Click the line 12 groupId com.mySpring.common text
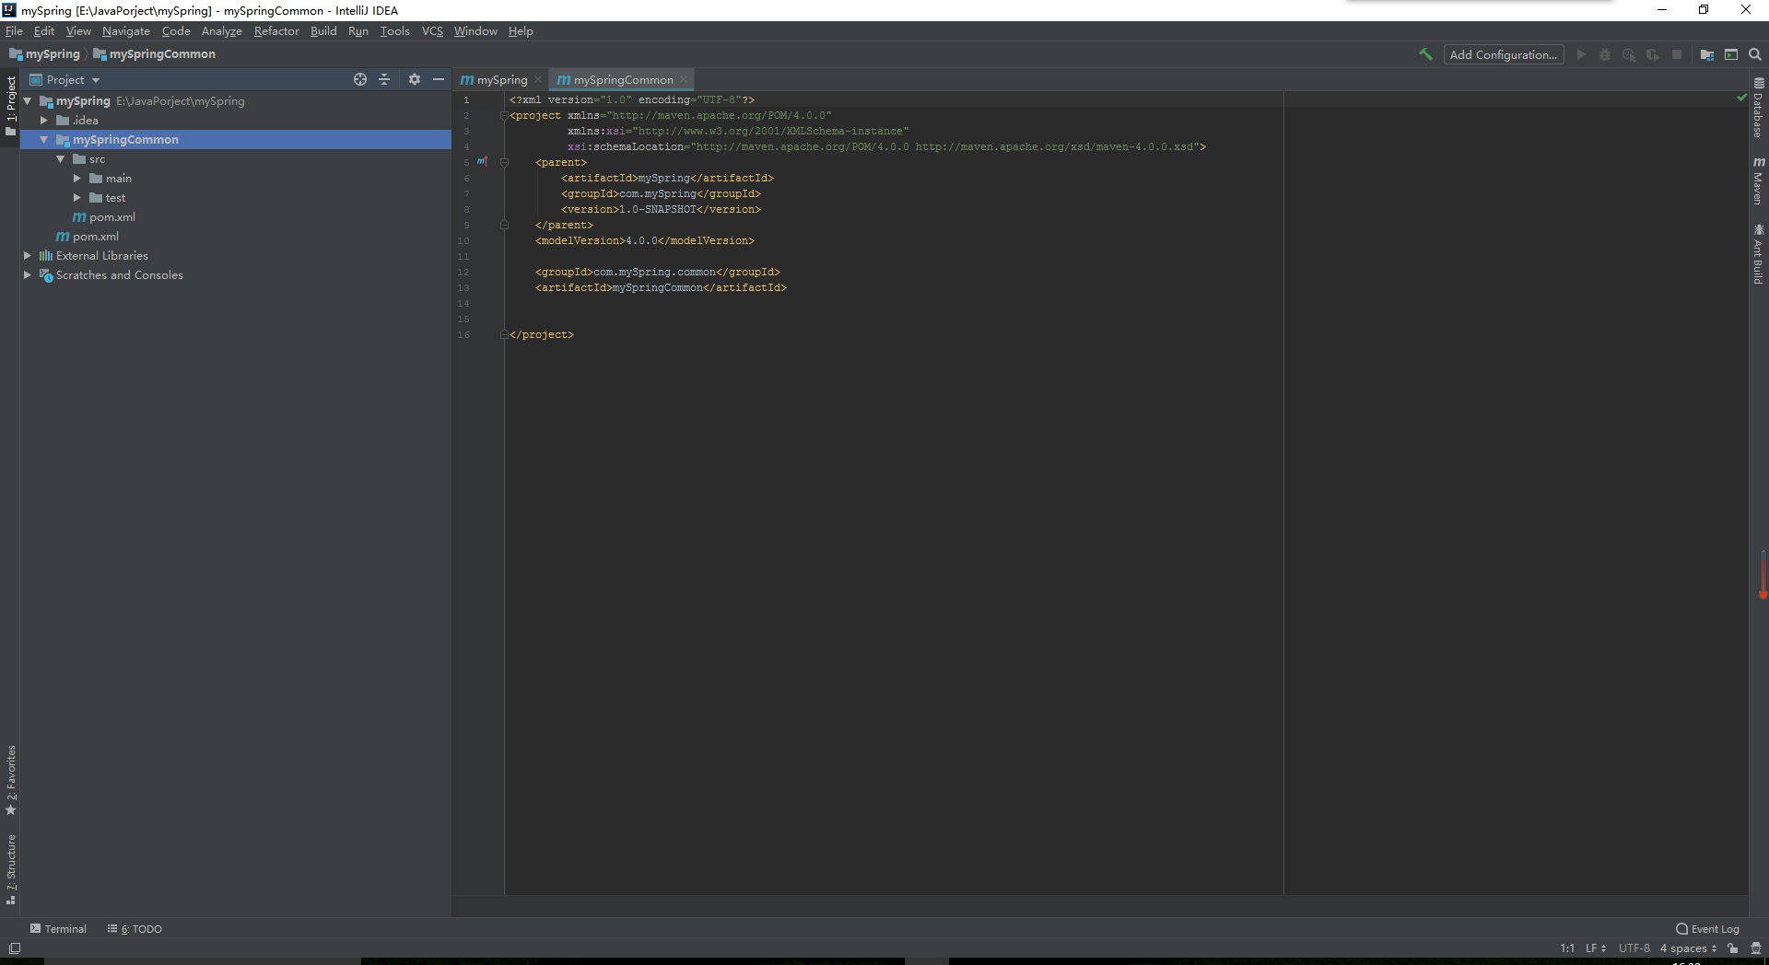Screen dimensions: 1769x965 pos(658,272)
